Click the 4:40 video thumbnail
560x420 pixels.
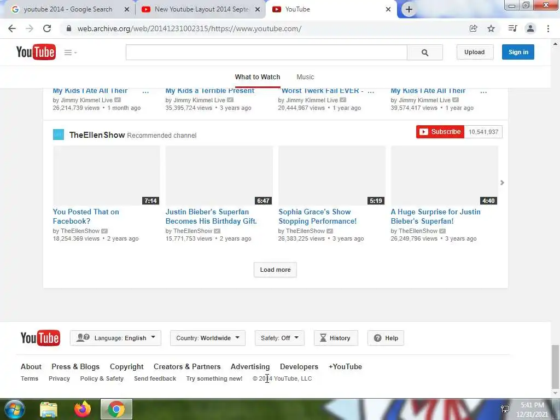(444, 176)
